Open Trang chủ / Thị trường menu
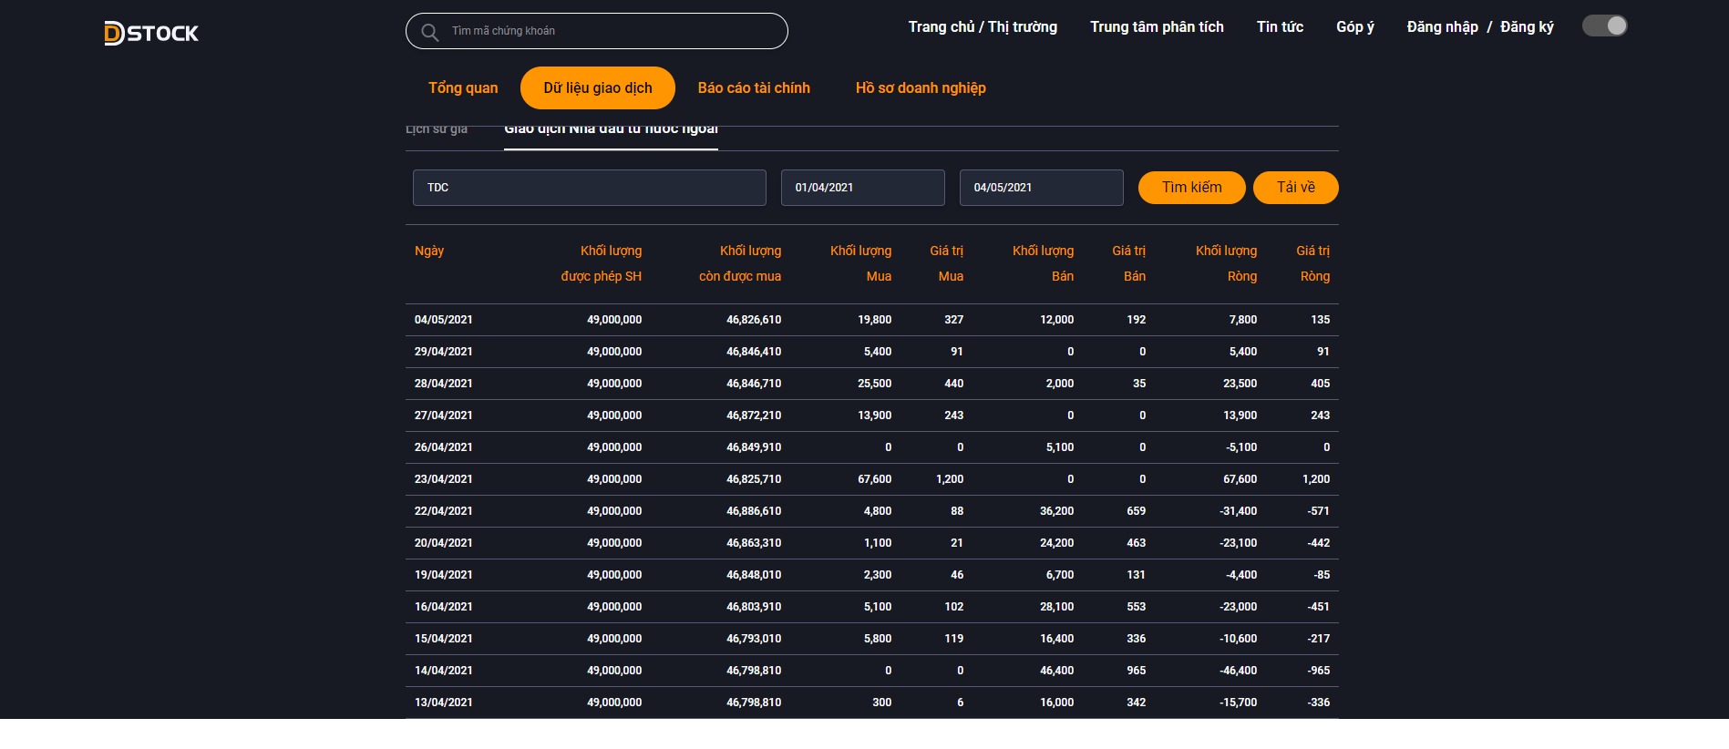 click(x=983, y=27)
